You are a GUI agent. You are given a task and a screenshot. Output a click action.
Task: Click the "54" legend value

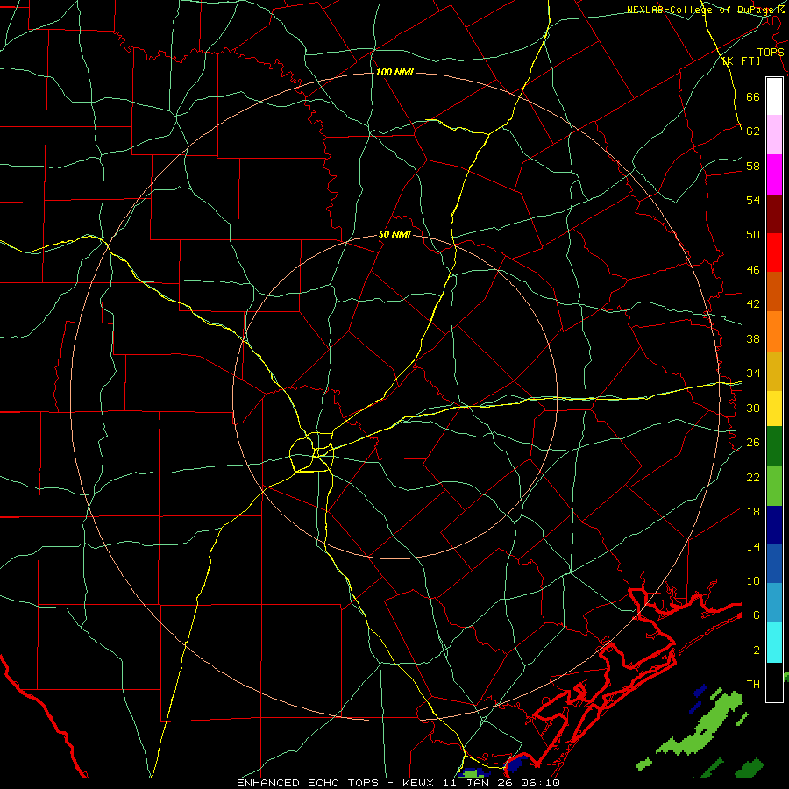[x=753, y=200]
